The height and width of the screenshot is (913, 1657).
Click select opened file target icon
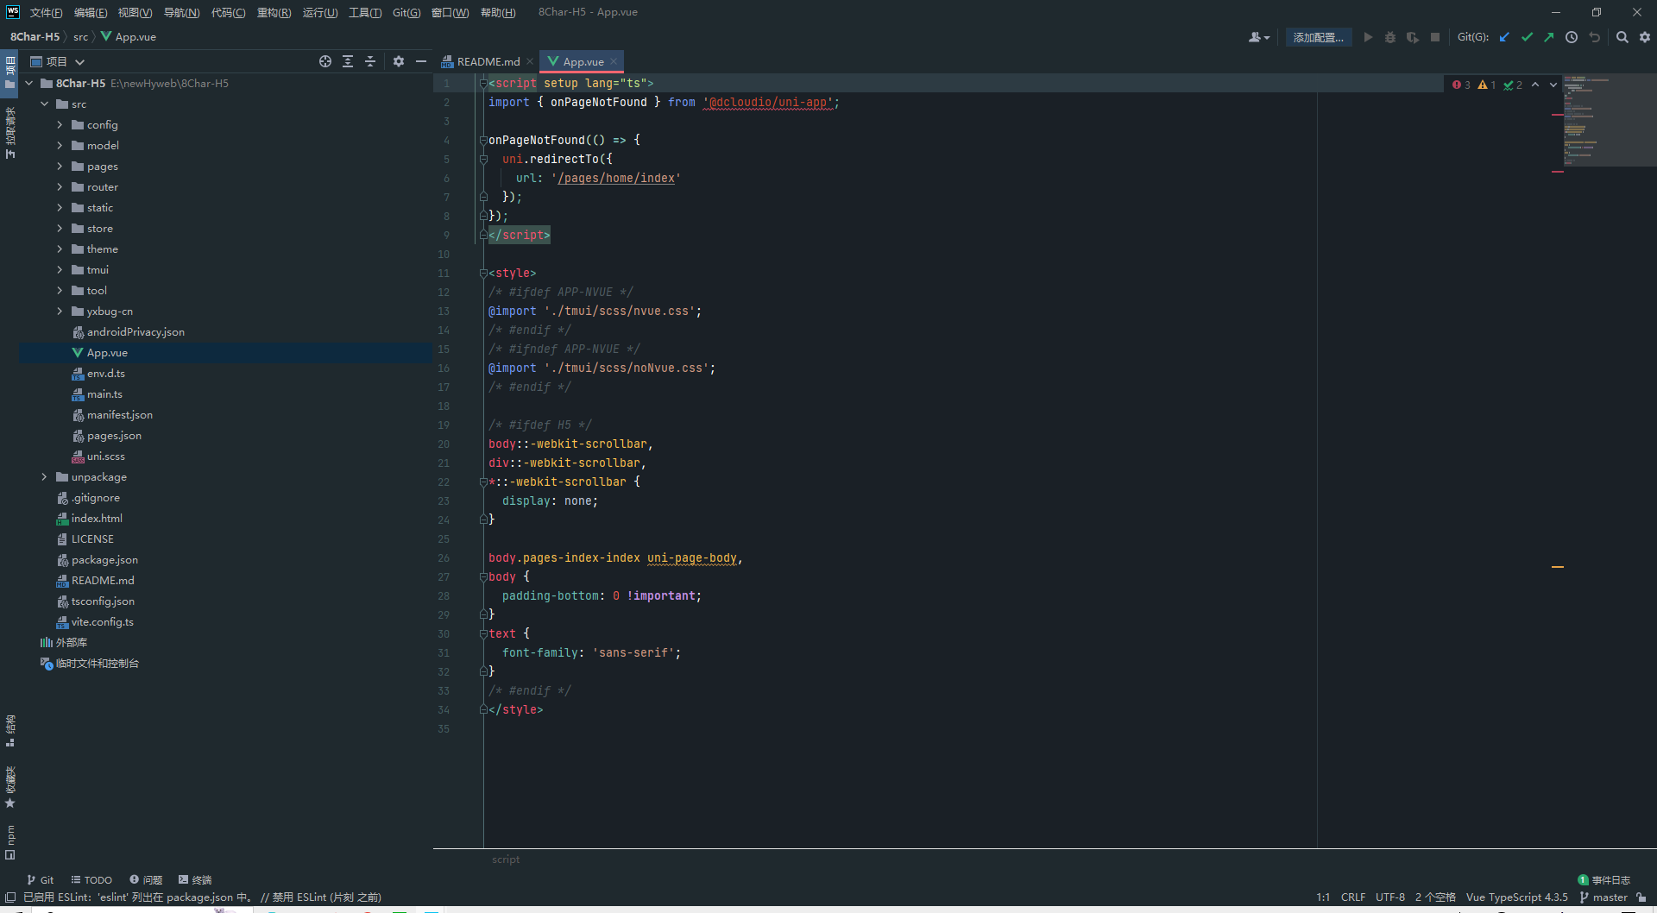click(x=325, y=61)
